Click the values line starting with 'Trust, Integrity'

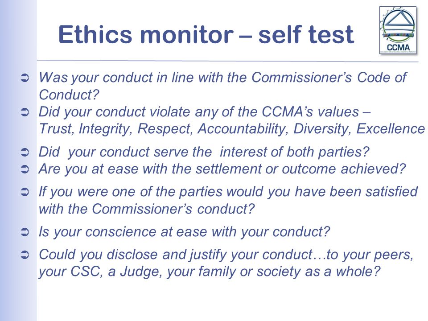(232, 129)
